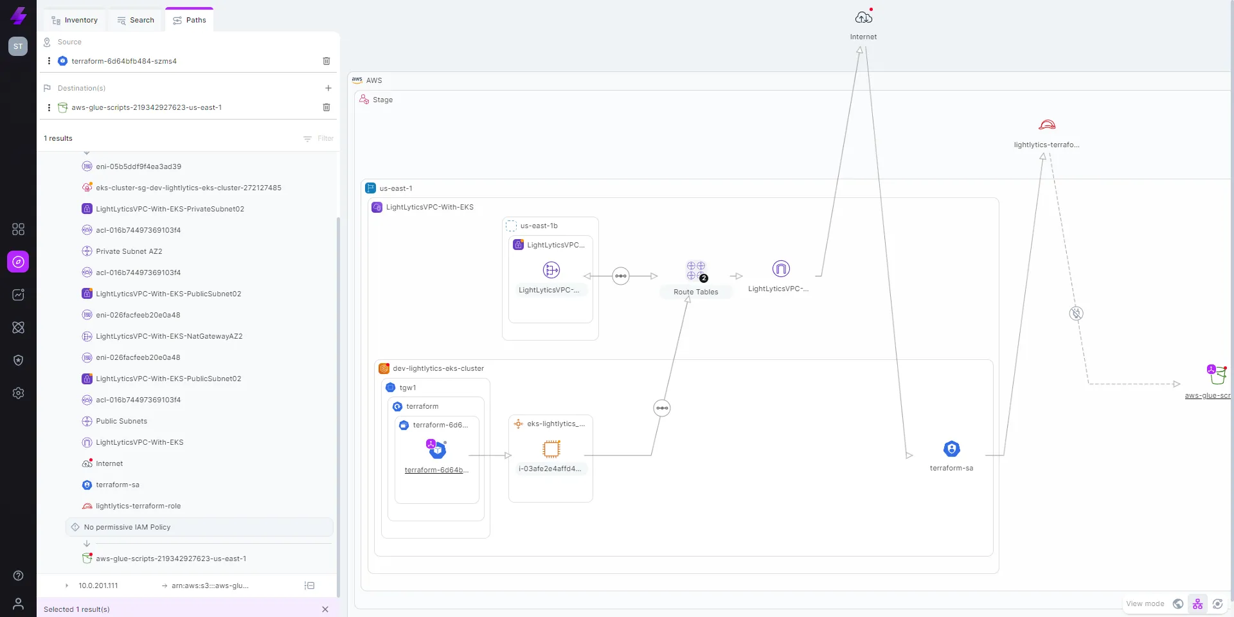Open the analytics chart icon in sidebar

pos(18,294)
